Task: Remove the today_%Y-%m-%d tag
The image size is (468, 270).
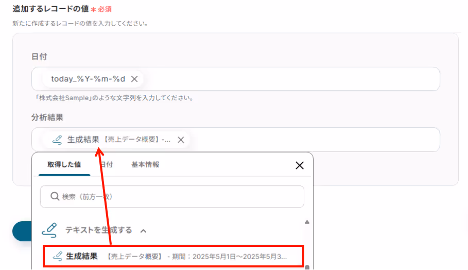Action: [134, 79]
